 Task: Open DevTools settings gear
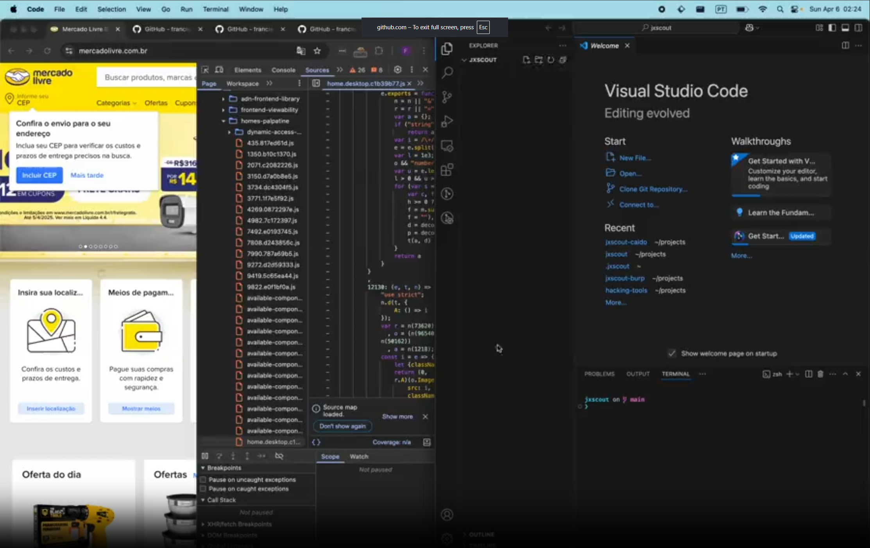[397, 69]
